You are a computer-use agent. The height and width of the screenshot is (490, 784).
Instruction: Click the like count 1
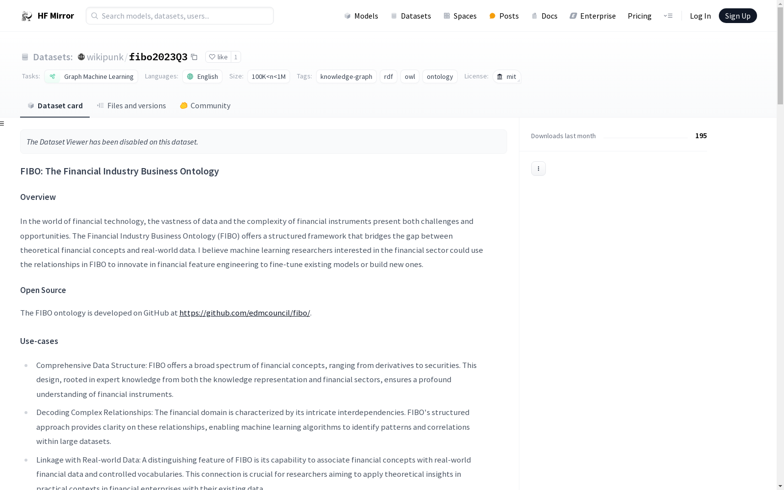tap(236, 57)
